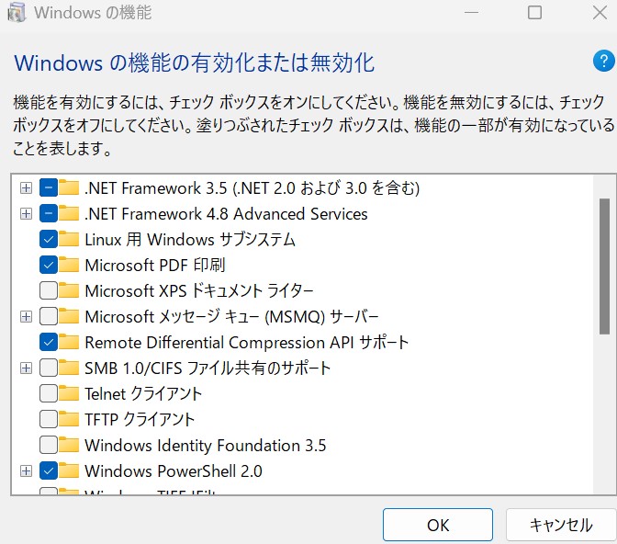The width and height of the screenshot is (617, 544).
Task: Click the Windows Features title bar icon
Action: pos(16,14)
